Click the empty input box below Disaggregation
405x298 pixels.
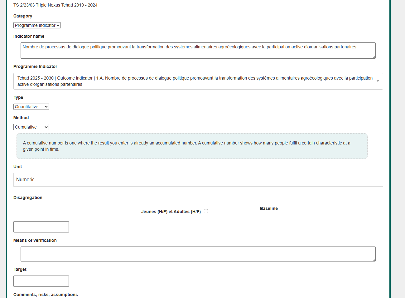tap(41, 227)
